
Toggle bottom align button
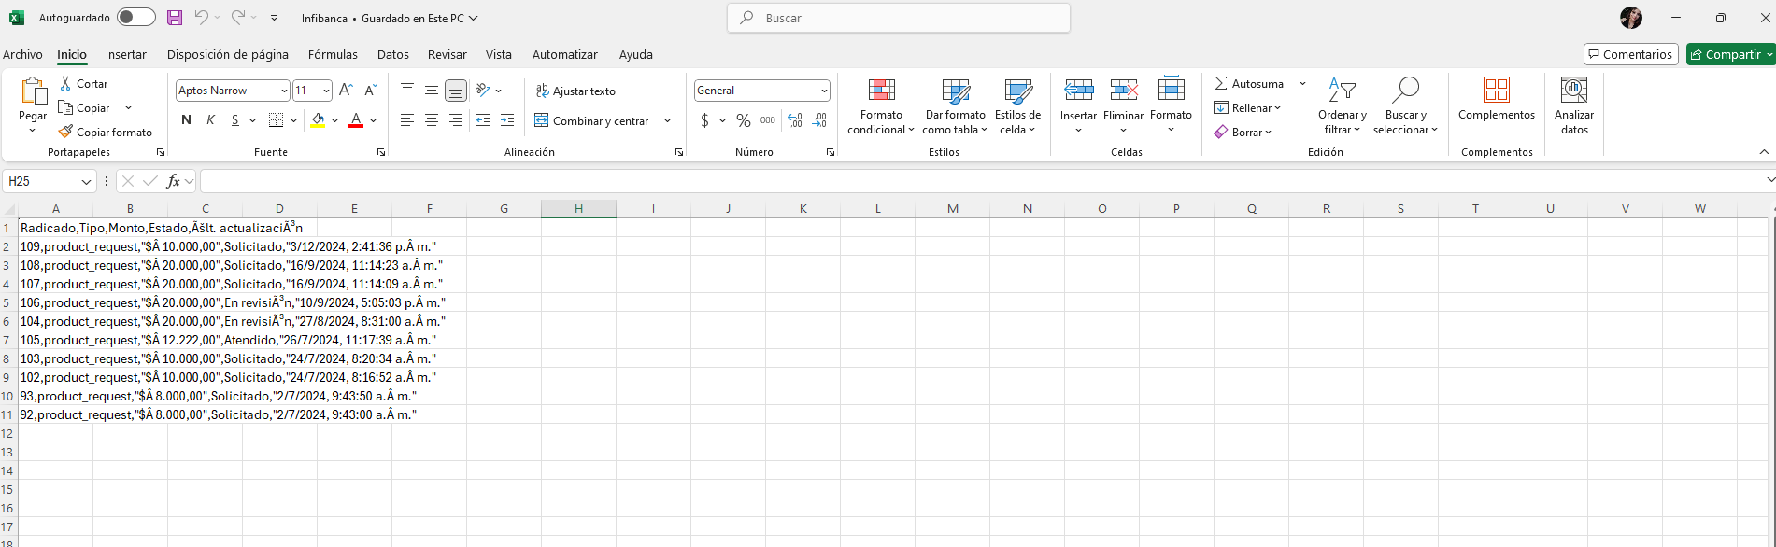point(456,91)
